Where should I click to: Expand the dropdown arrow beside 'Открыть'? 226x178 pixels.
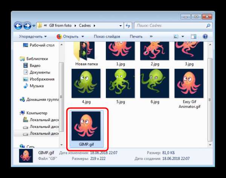point(83,37)
